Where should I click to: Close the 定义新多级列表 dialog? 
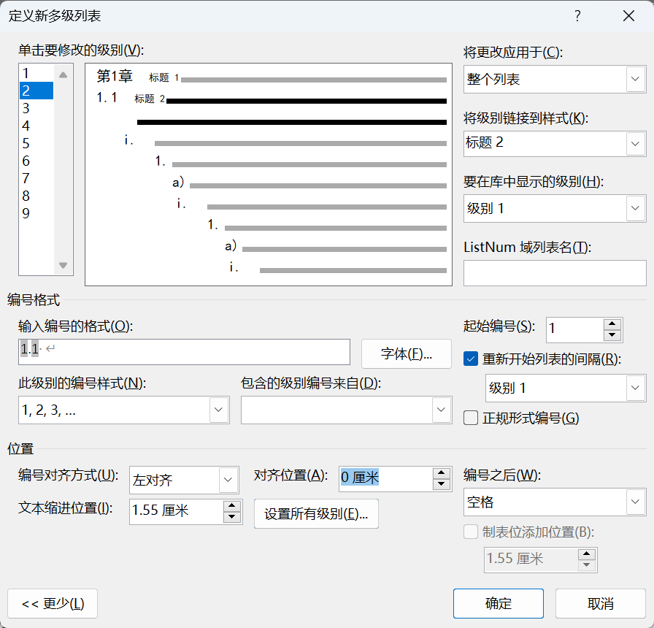point(628,16)
